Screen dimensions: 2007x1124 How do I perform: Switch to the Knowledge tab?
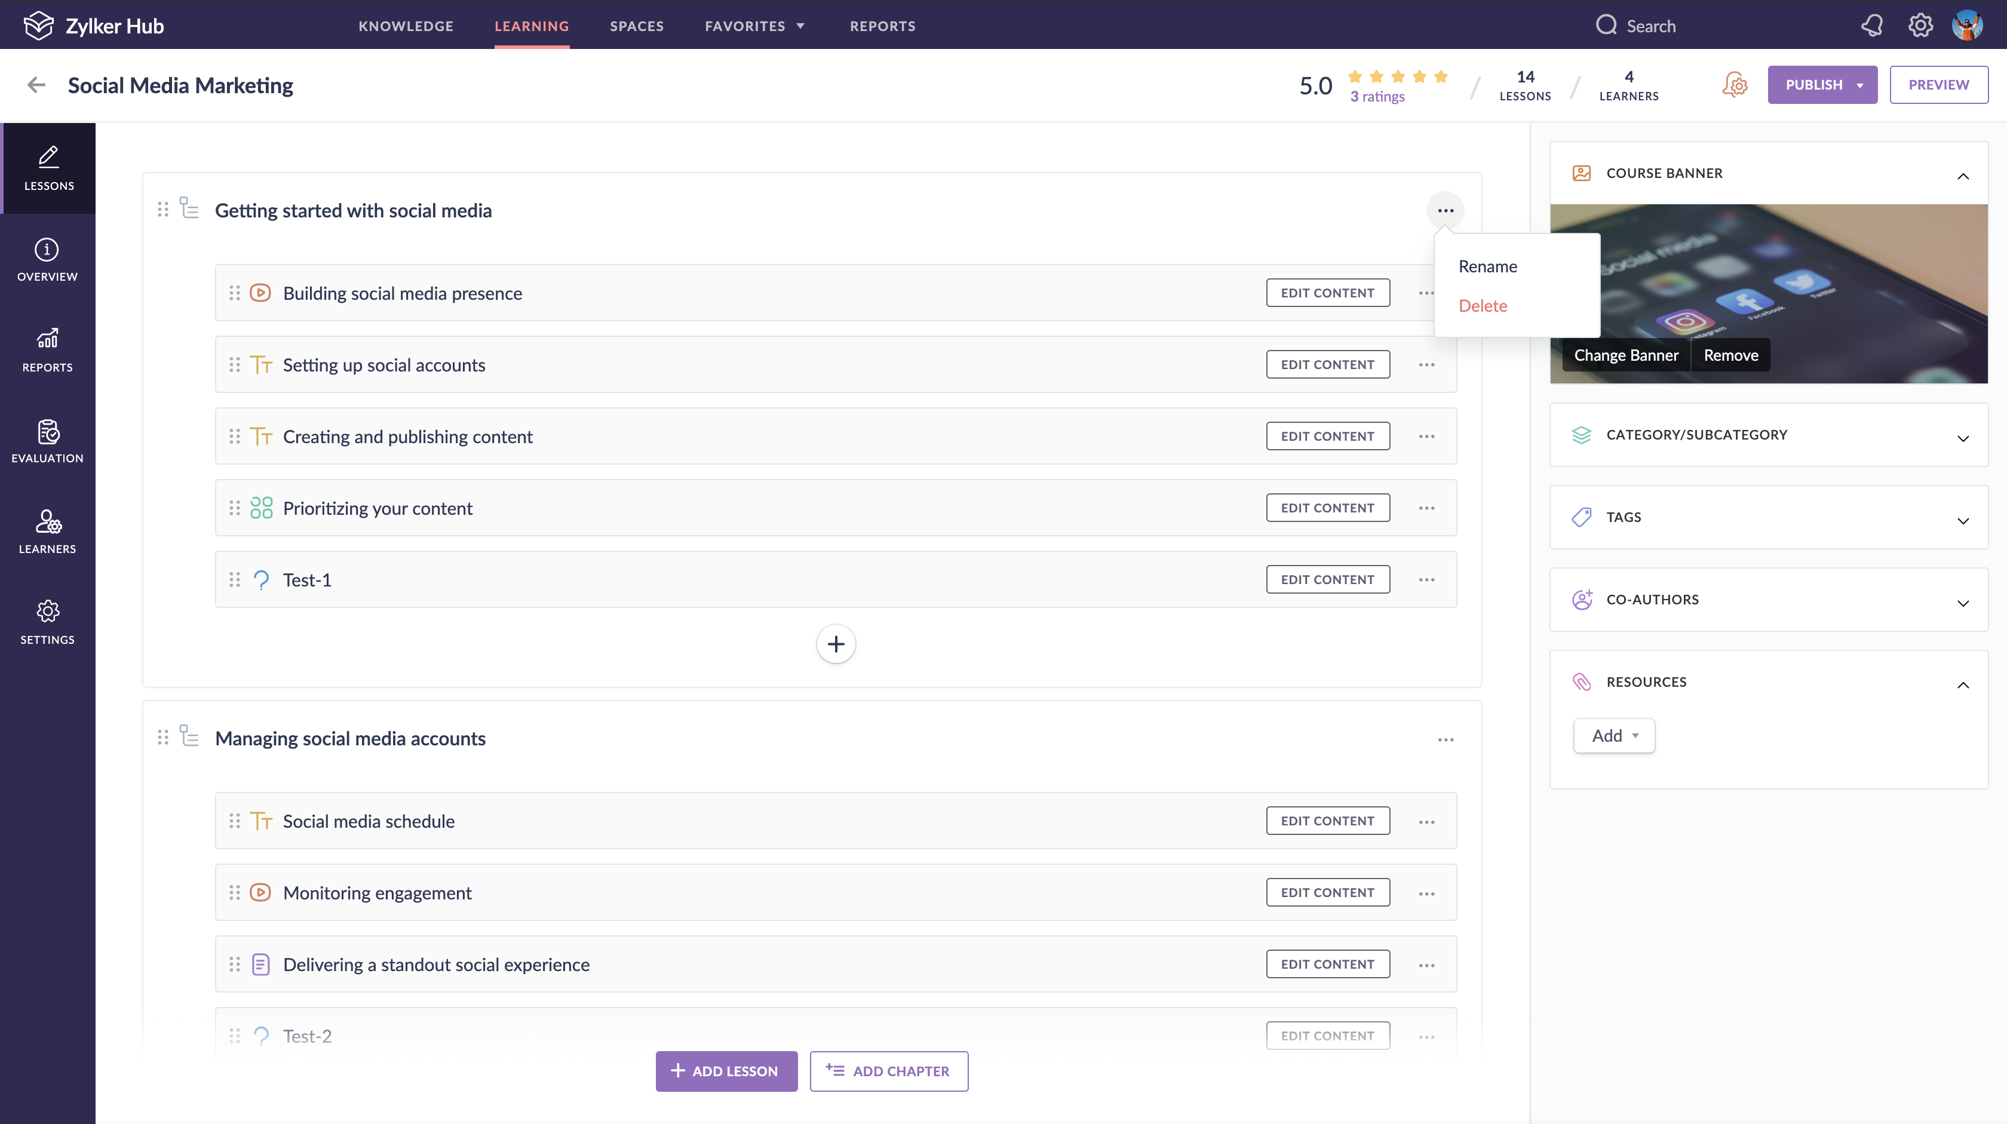click(x=405, y=26)
